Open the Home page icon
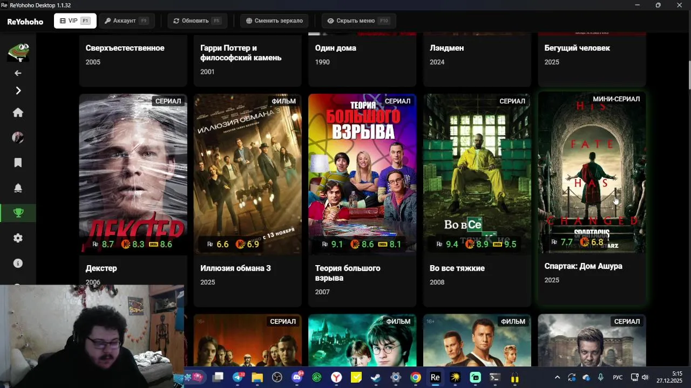691x388 pixels. [x=18, y=113]
